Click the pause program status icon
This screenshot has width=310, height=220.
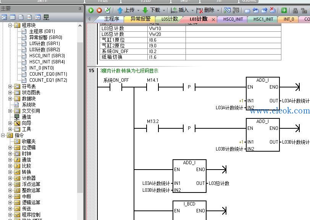(x=236, y=10)
